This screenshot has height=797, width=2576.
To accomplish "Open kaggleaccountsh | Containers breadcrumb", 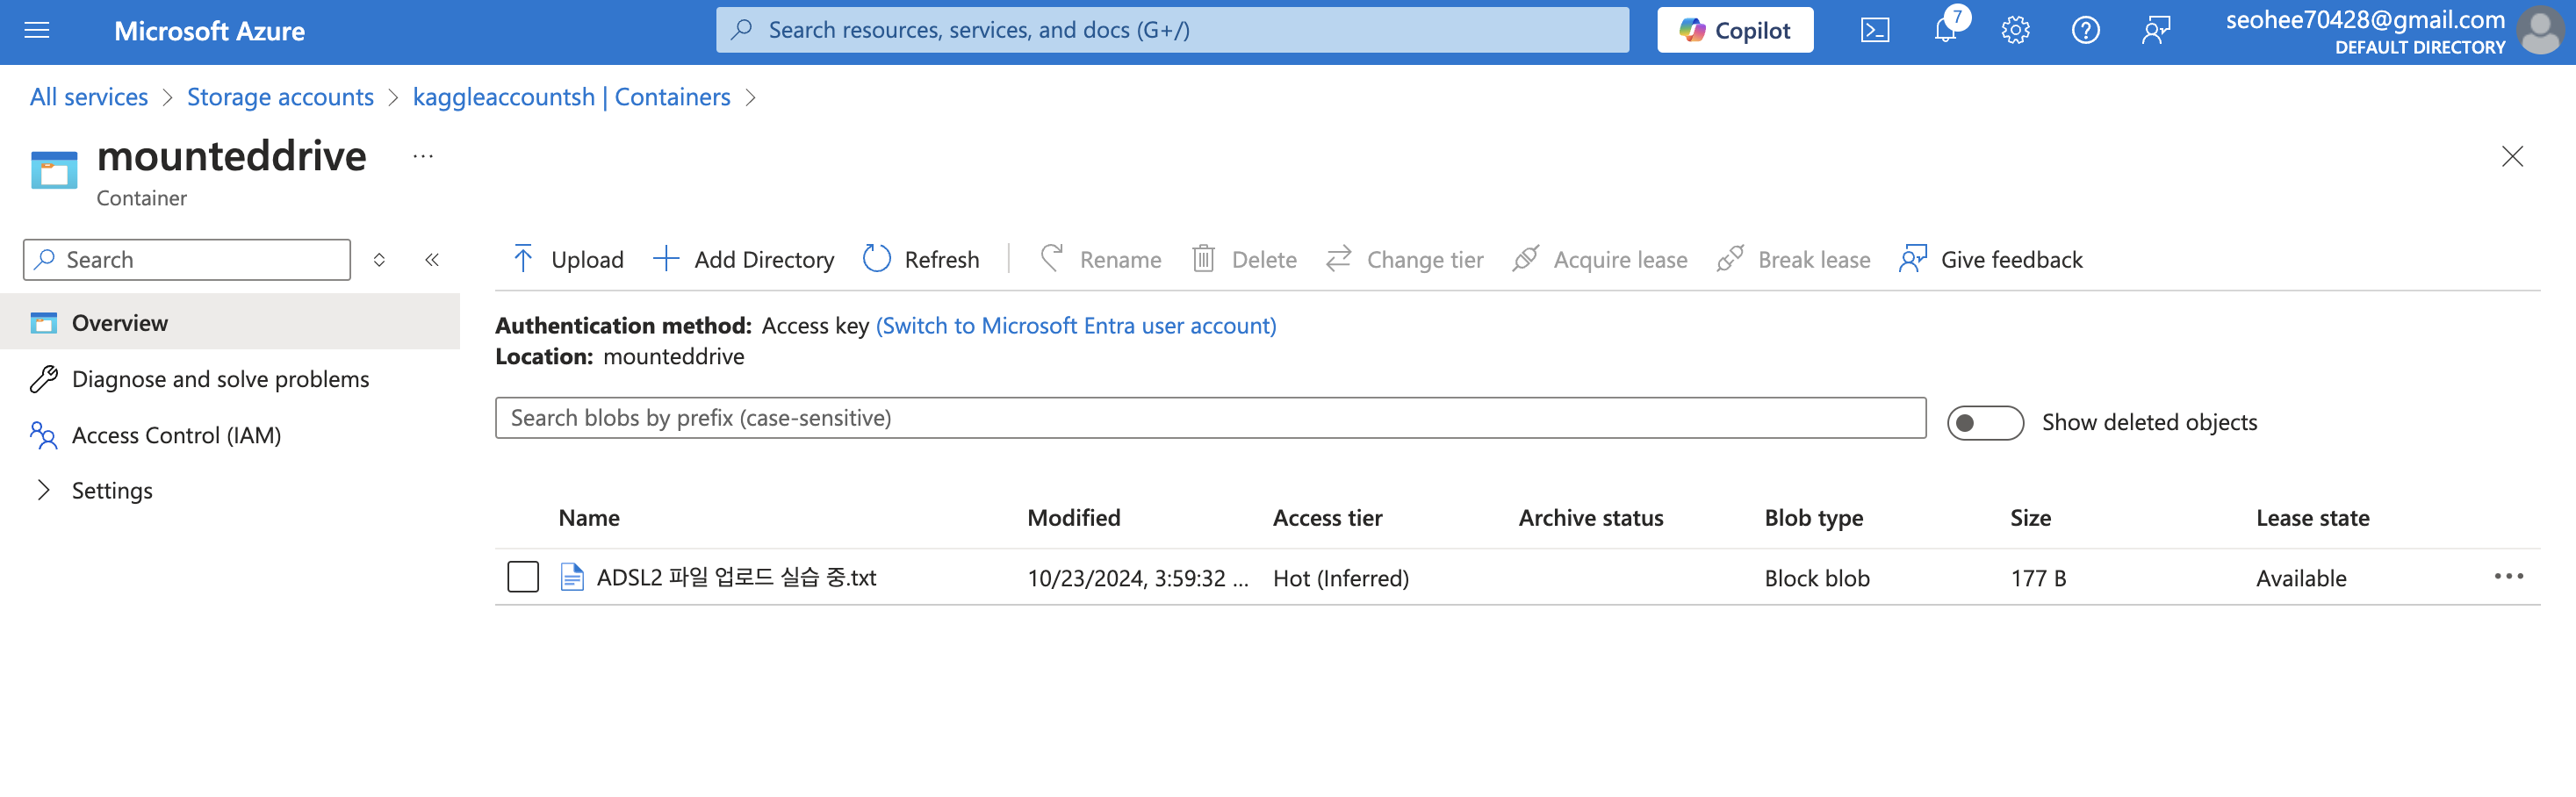I will click(x=571, y=97).
